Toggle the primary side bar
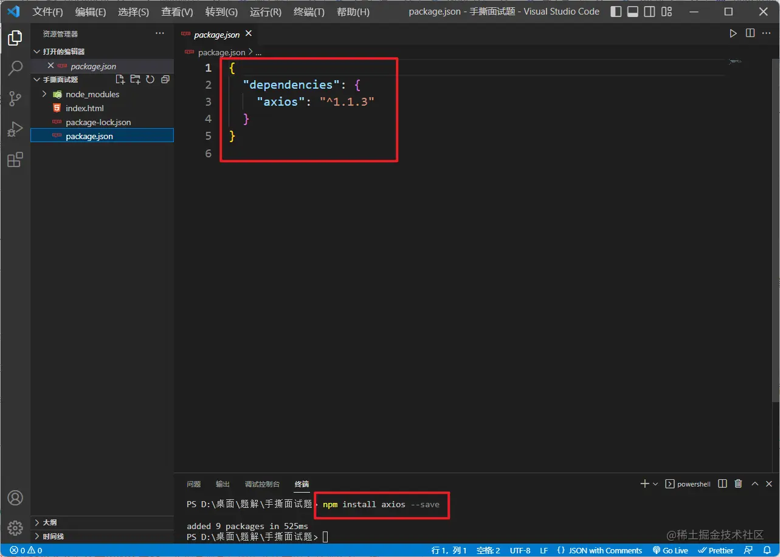The width and height of the screenshot is (780, 557). click(x=616, y=12)
